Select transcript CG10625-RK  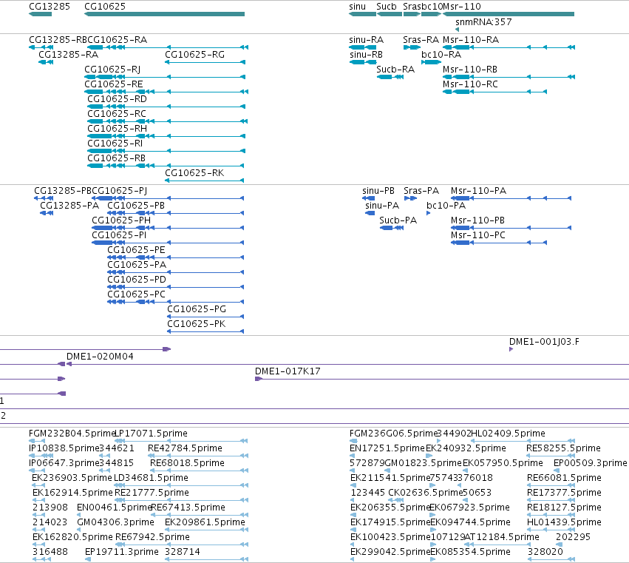[205, 181]
